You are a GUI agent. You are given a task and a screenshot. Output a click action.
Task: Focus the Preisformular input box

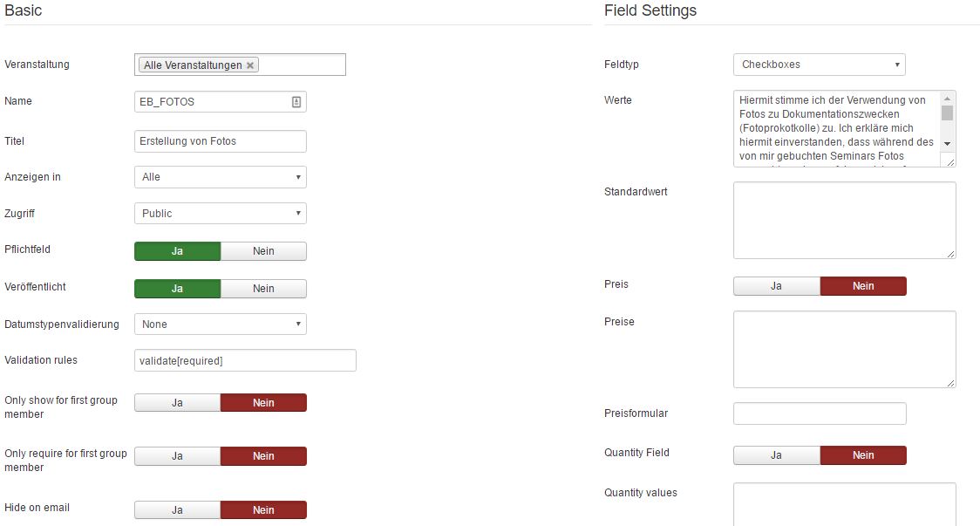(x=819, y=413)
